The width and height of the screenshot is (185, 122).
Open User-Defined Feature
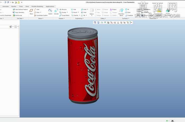tap(20, 9)
